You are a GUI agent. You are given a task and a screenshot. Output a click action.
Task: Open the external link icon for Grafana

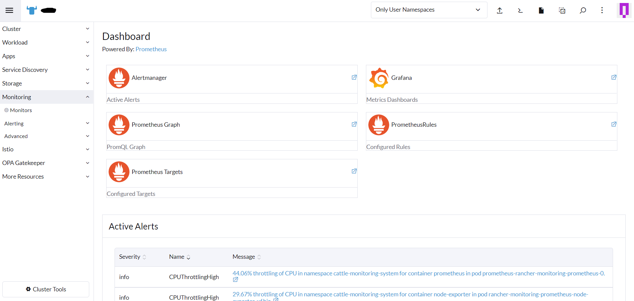pos(614,77)
